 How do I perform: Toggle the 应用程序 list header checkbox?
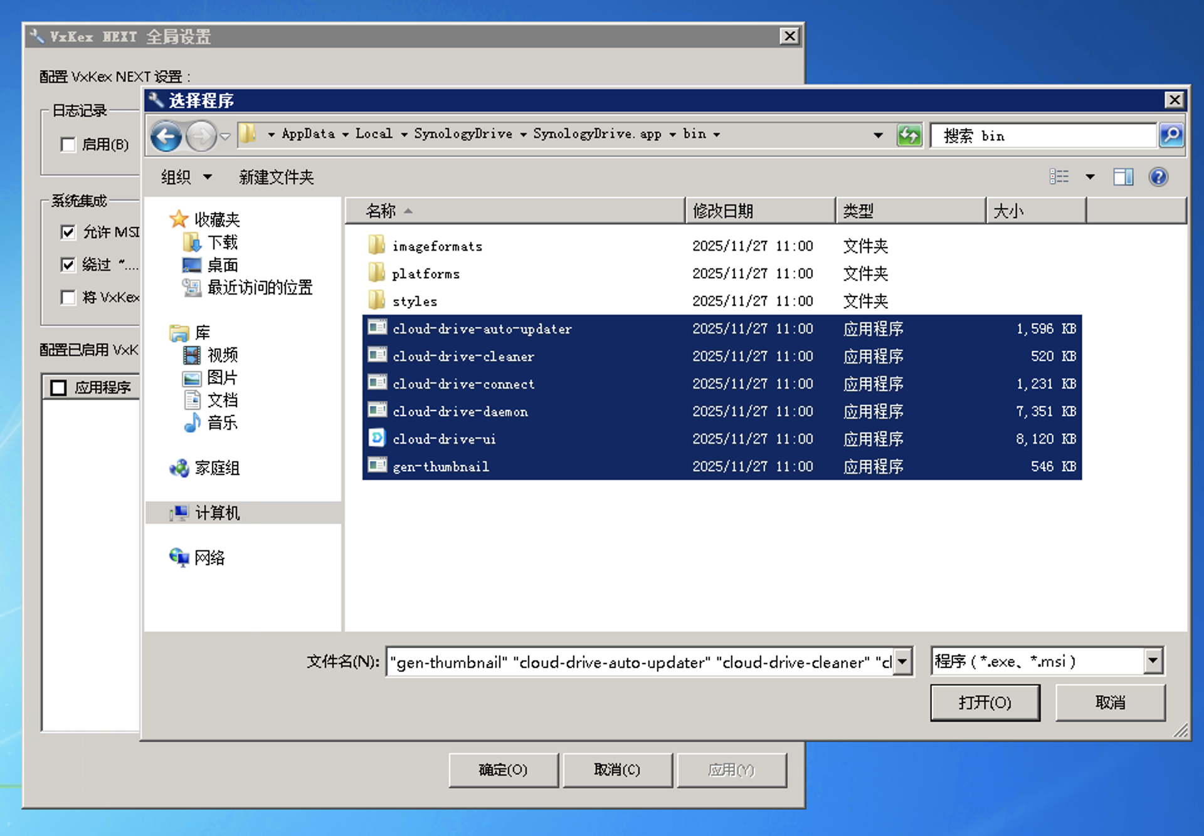pos(58,388)
